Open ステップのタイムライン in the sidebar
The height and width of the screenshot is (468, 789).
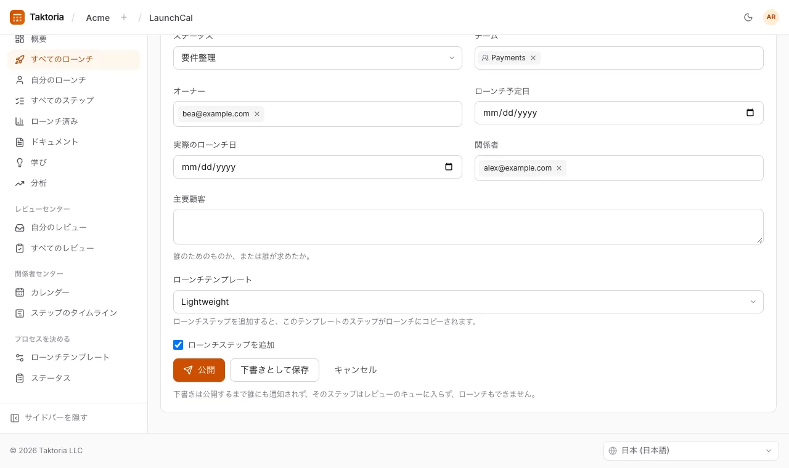point(74,313)
